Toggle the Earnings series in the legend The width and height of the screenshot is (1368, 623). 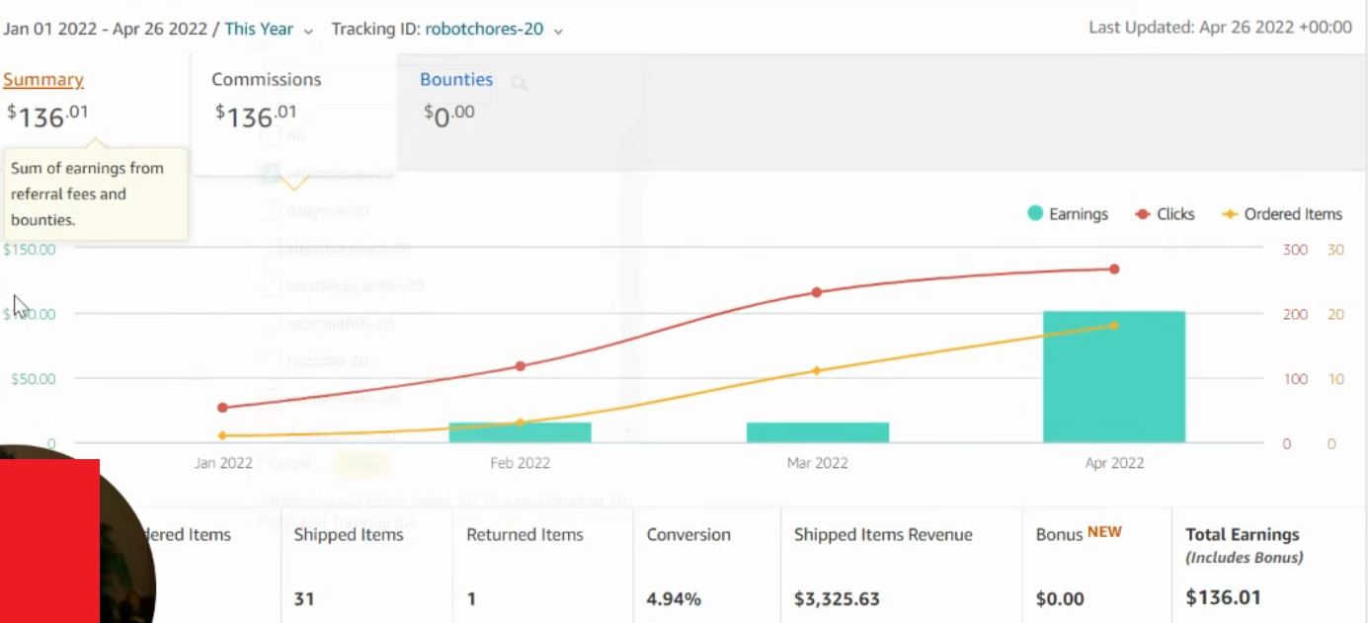pyautogui.click(x=1068, y=214)
